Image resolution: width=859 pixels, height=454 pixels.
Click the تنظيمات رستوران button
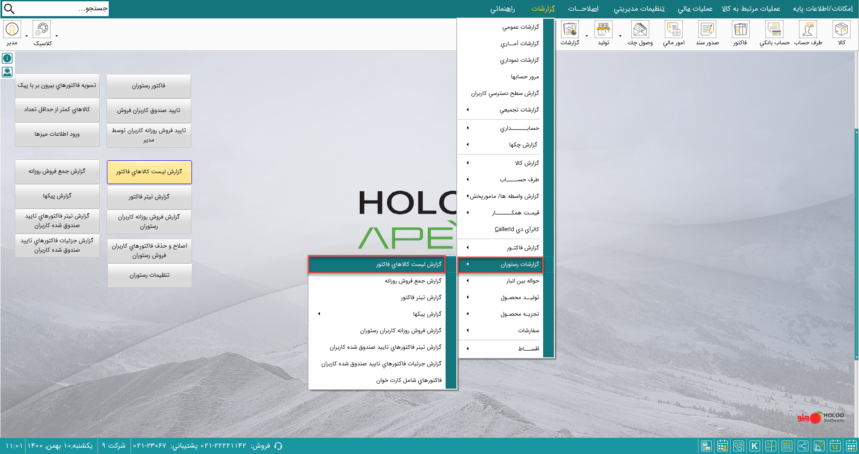[x=149, y=275]
